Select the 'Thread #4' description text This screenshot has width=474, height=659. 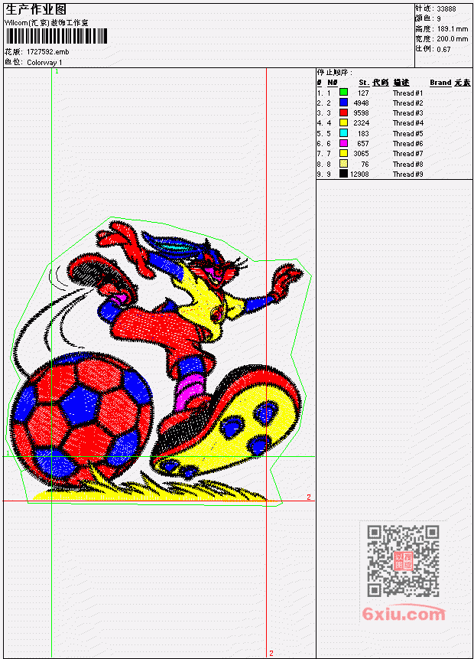[x=407, y=123]
